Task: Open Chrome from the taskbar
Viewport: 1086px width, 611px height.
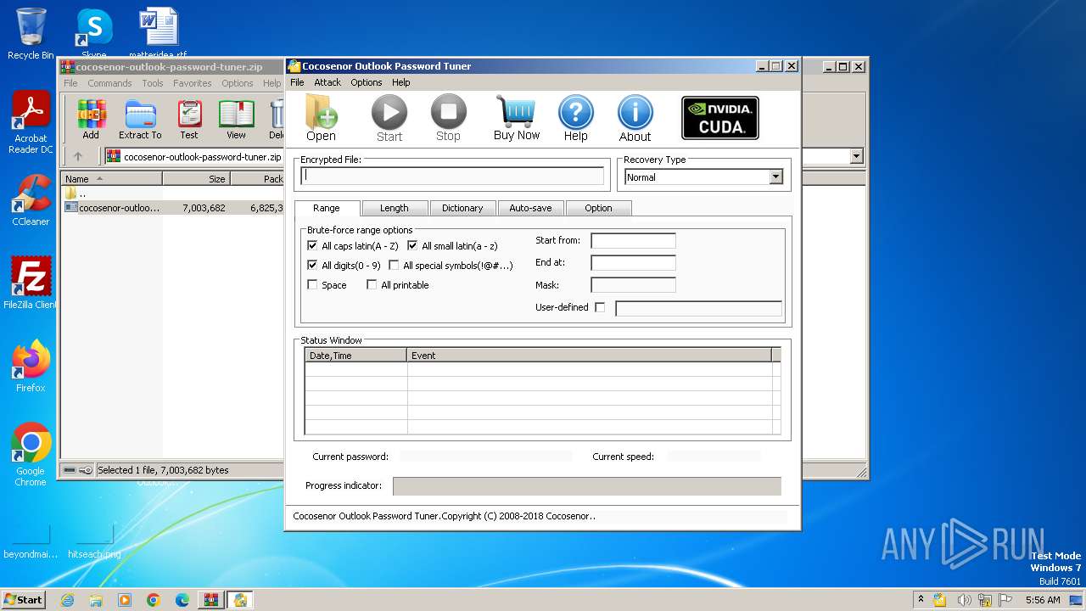Action: tap(154, 600)
